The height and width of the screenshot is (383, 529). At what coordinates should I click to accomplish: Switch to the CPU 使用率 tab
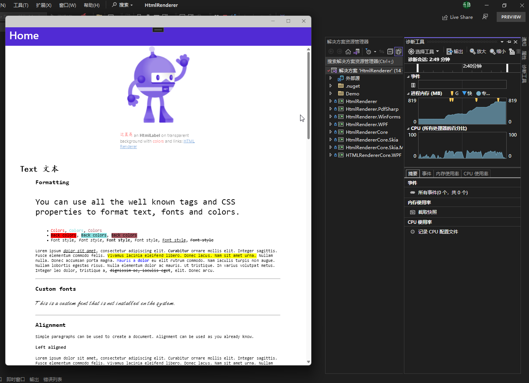coord(476,174)
